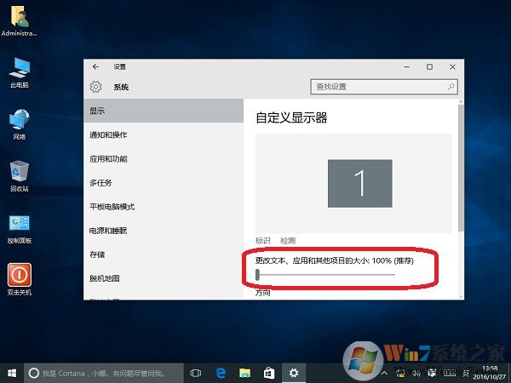511x383 pixels.
Task: Maximize the Settings window
Action: tap(429, 66)
